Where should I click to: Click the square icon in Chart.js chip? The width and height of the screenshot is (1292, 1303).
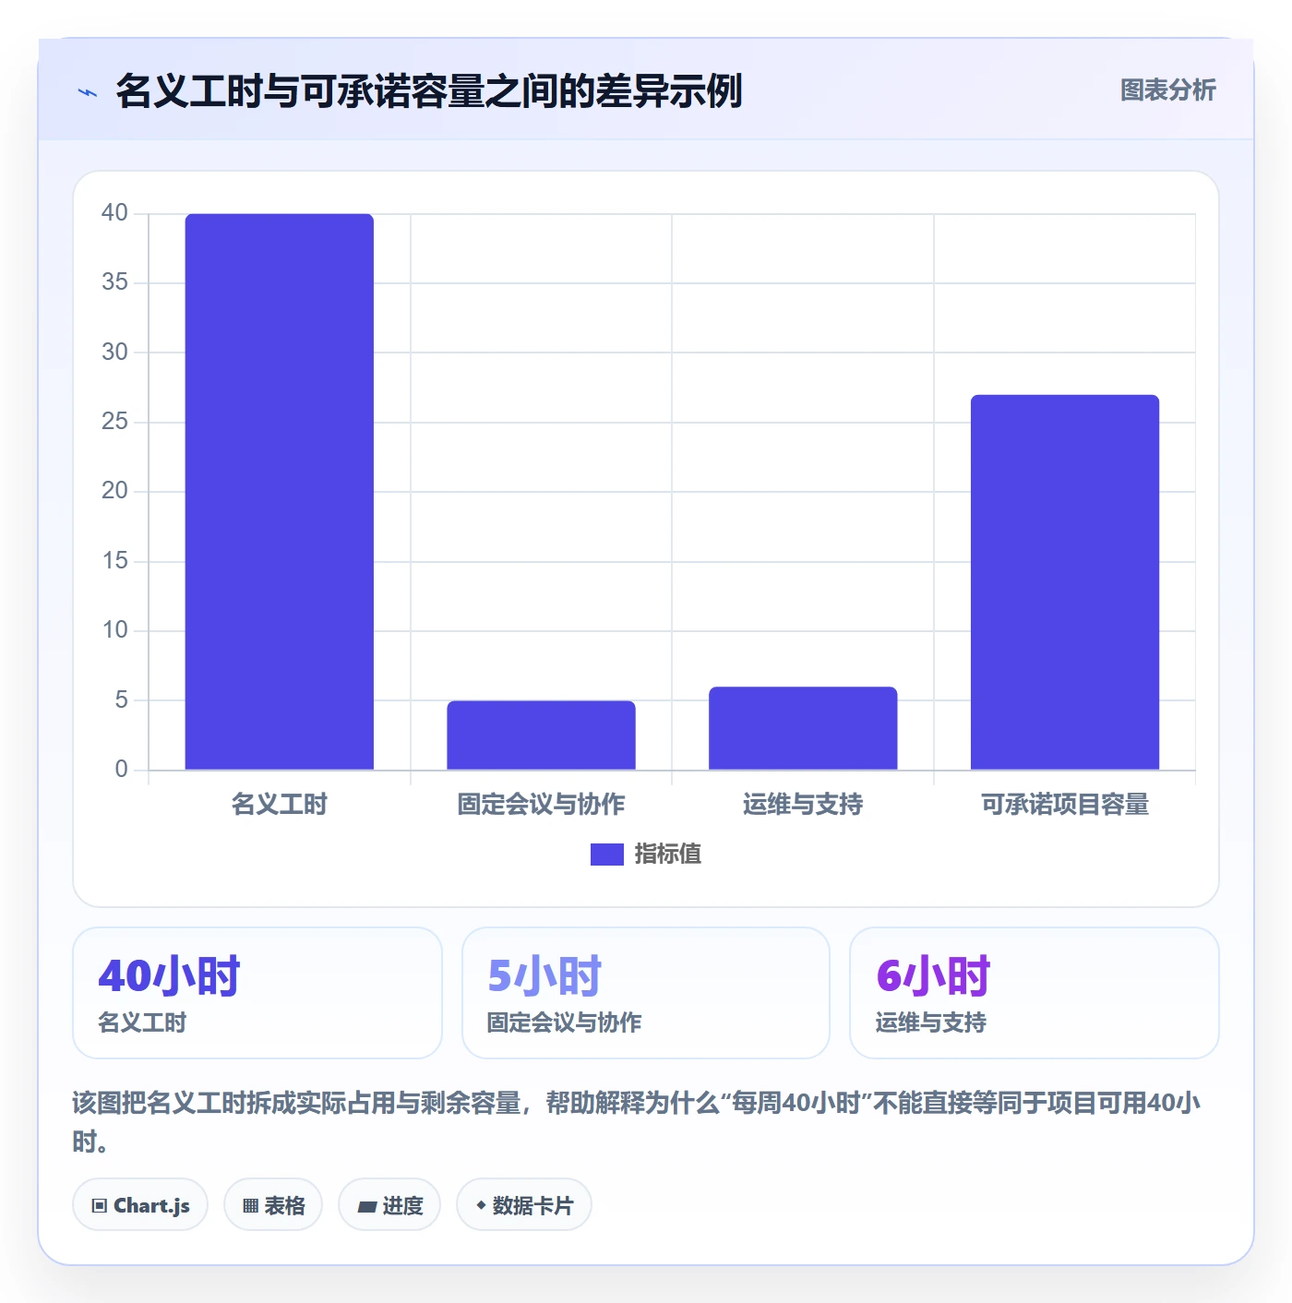100,1206
